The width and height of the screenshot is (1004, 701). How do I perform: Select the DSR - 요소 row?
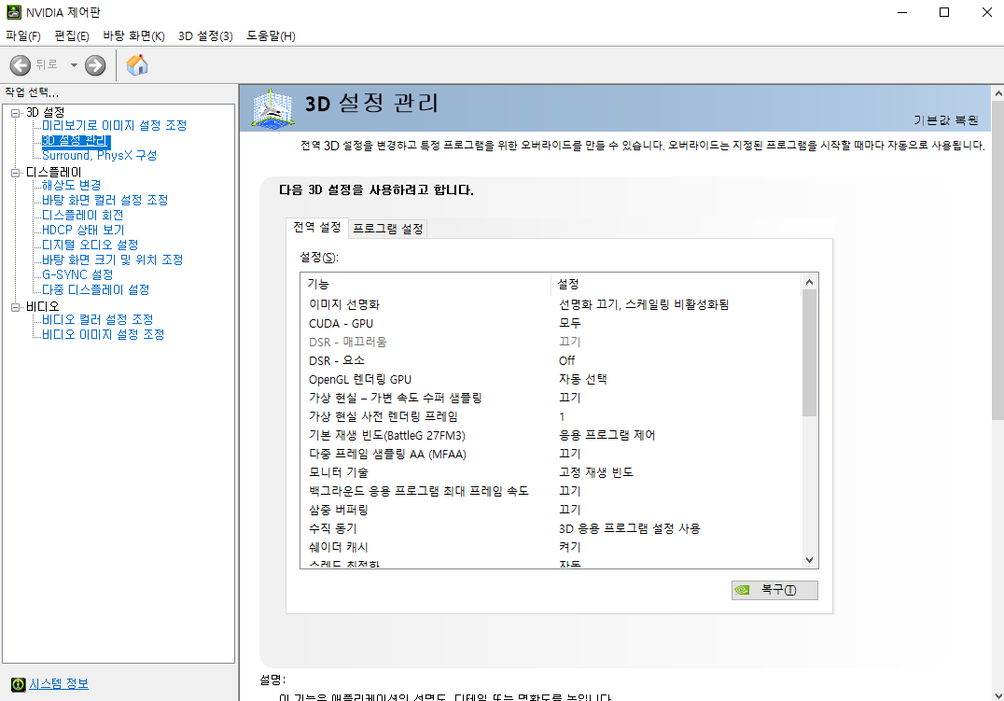[550, 360]
